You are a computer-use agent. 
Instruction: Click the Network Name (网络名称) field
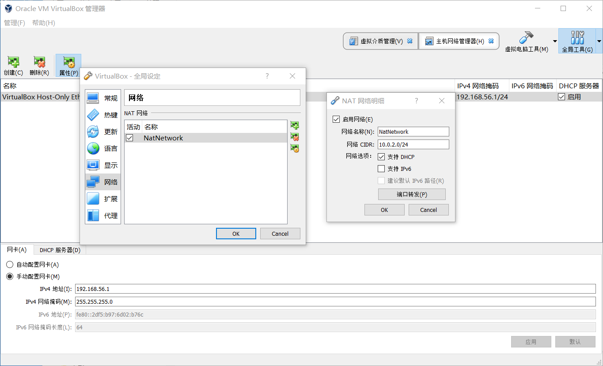(x=413, y=132)
